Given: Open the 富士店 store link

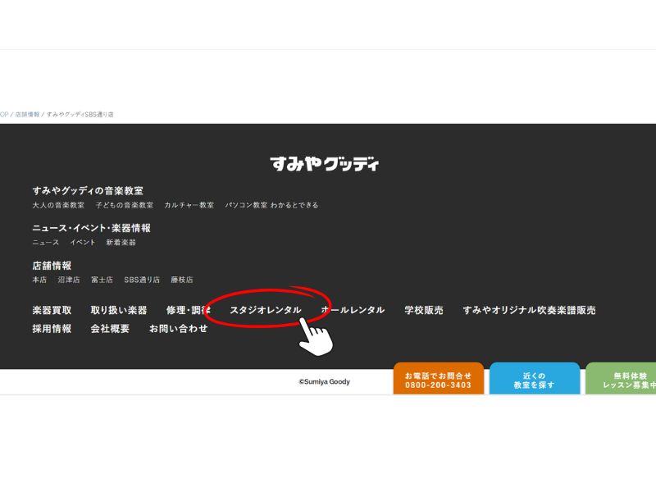Looking at the screenshot, I should (102, 280).
